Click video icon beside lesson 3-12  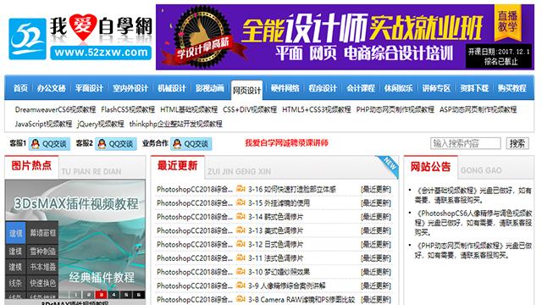[x=241, y=244]
